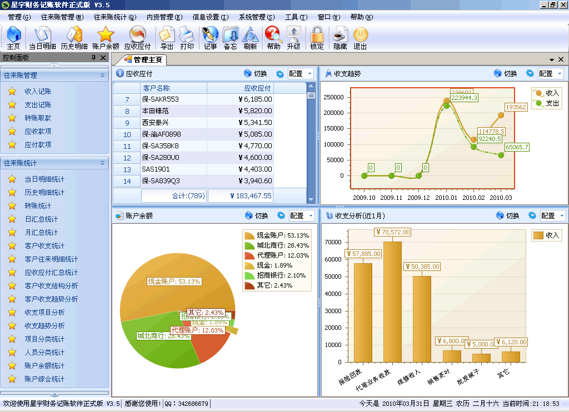
Task: Click 切换 button in 账户余额 panel
Action: (x=257, y=215)
